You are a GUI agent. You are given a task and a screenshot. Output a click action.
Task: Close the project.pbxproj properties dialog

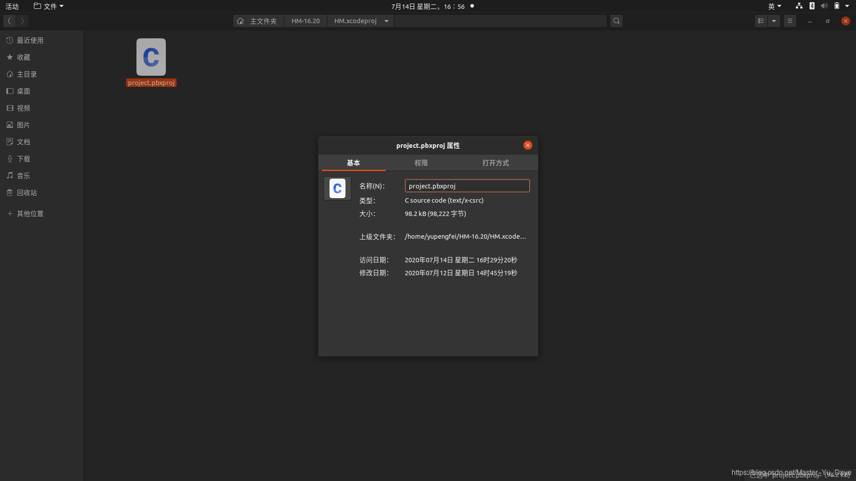tap(528, 146)
